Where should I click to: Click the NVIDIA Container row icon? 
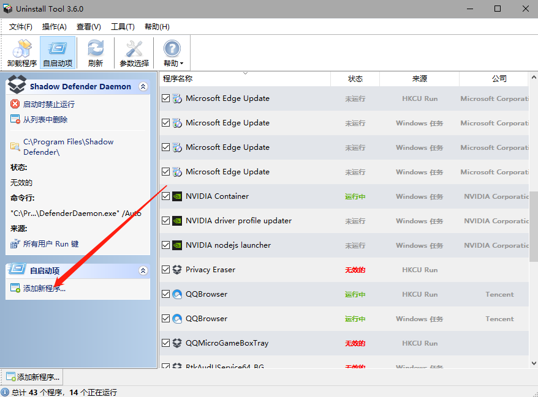pos(177,196)
